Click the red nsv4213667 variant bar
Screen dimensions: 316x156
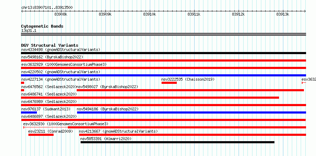192,135
